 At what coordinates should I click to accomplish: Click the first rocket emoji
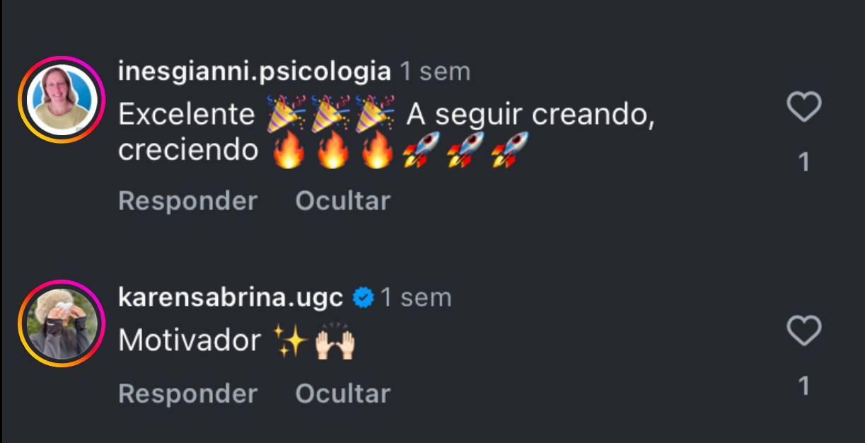point(422,149)
